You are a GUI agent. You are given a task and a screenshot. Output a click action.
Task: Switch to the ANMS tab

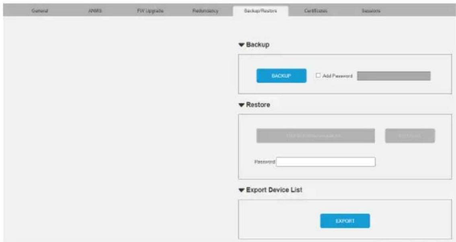pyautogui.click(x=95, y=11)
